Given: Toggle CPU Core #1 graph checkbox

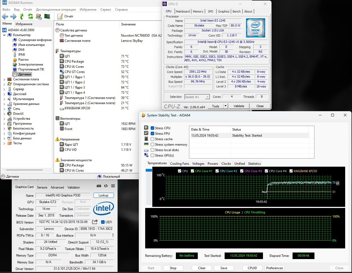Looking at the screenshot, I should coord(192,171).
